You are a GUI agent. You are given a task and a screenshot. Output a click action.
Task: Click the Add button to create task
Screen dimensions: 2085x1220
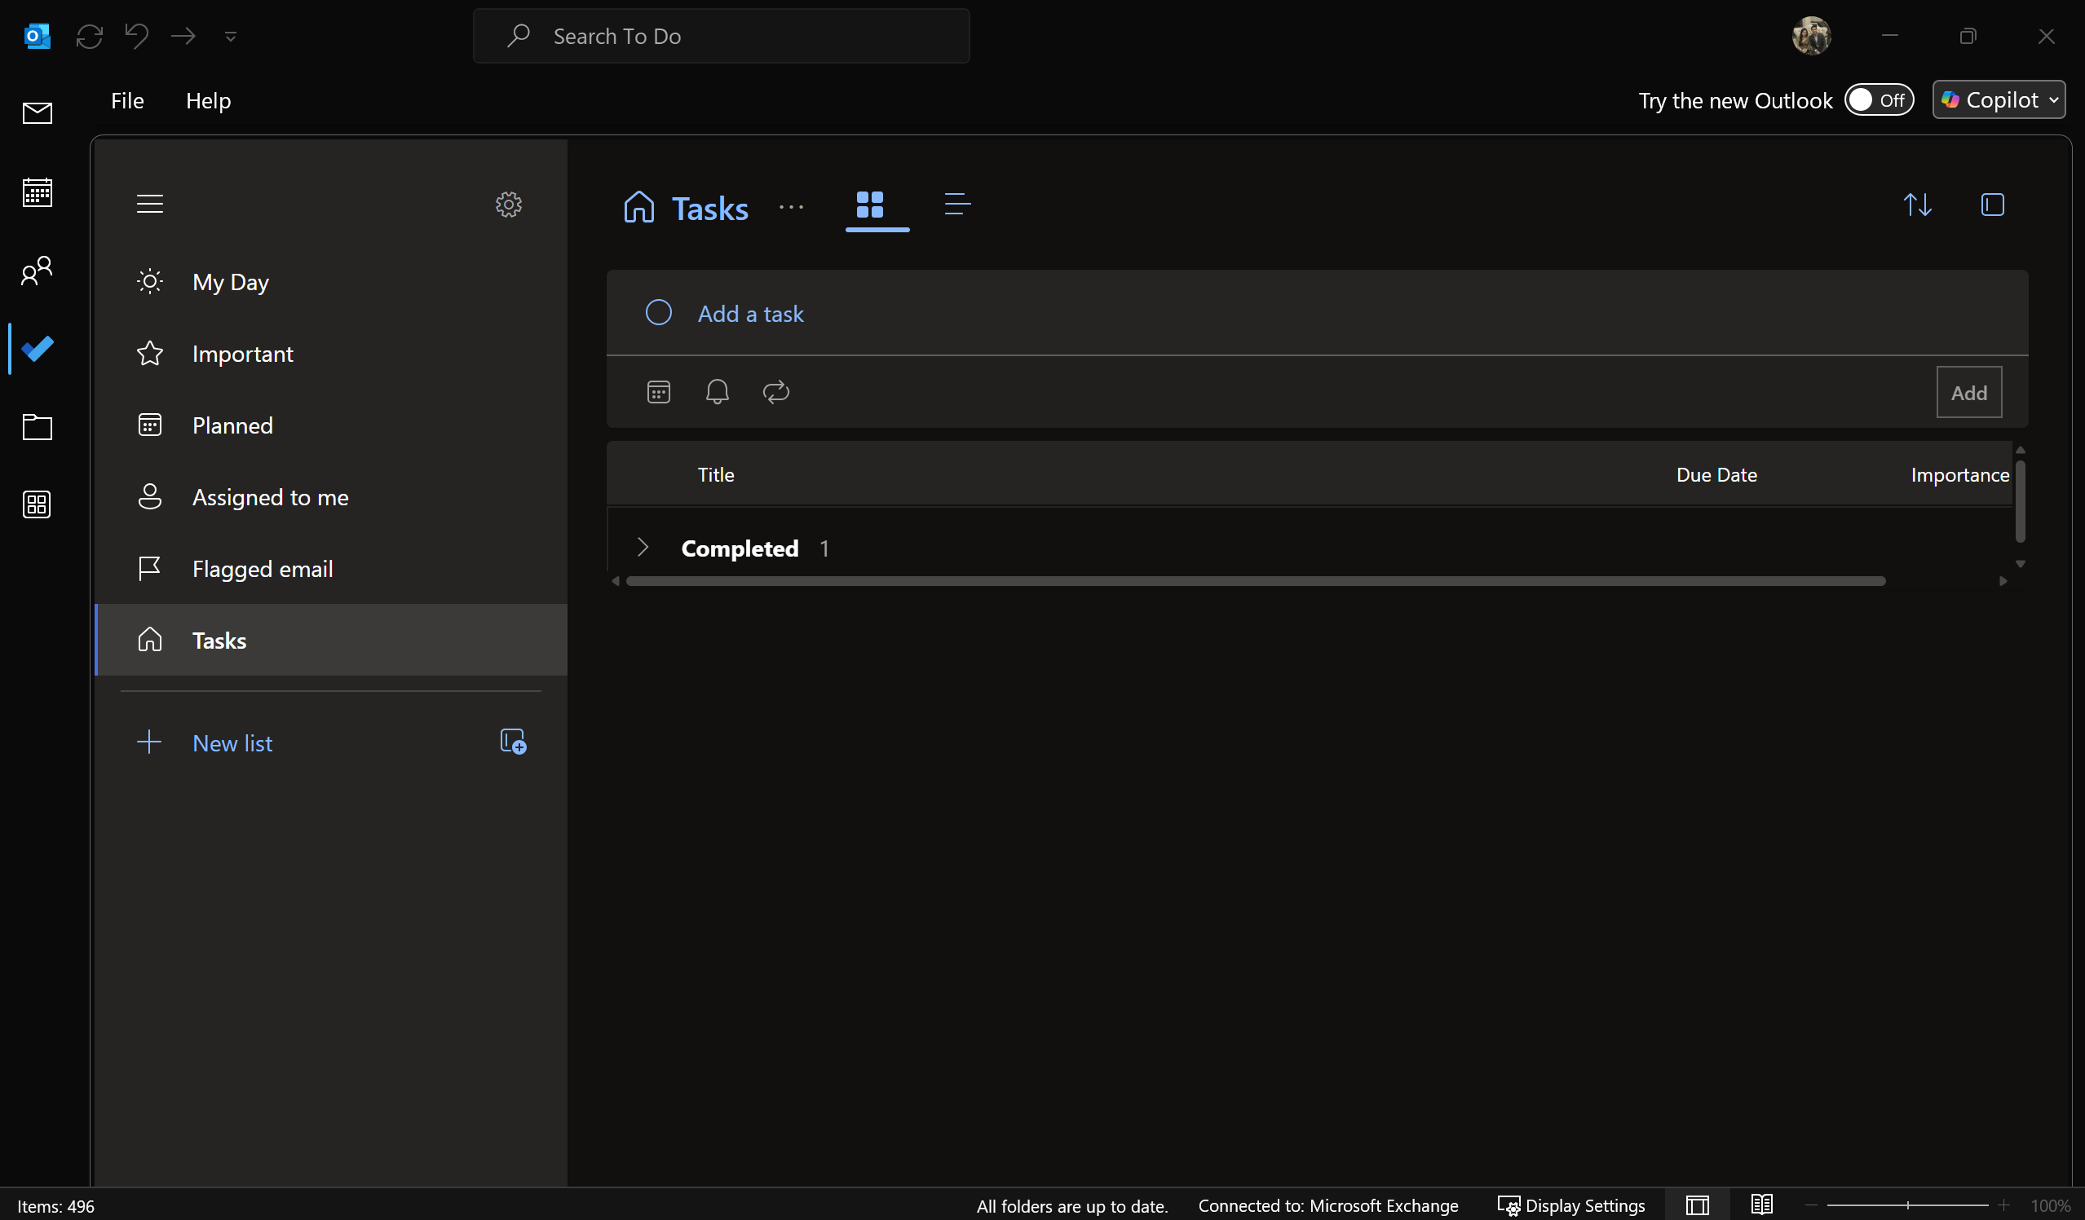coord(1969,391)
